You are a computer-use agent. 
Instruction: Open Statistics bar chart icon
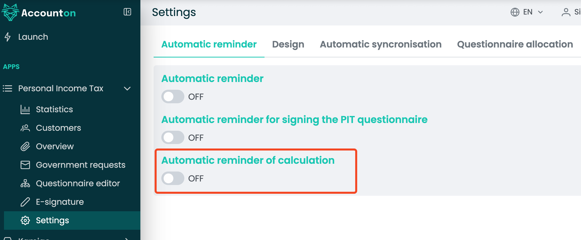click(25, 109)
